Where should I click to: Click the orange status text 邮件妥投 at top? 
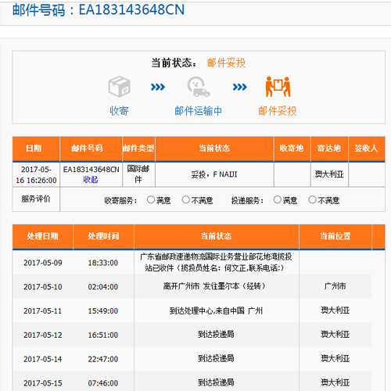coord(226,63)
